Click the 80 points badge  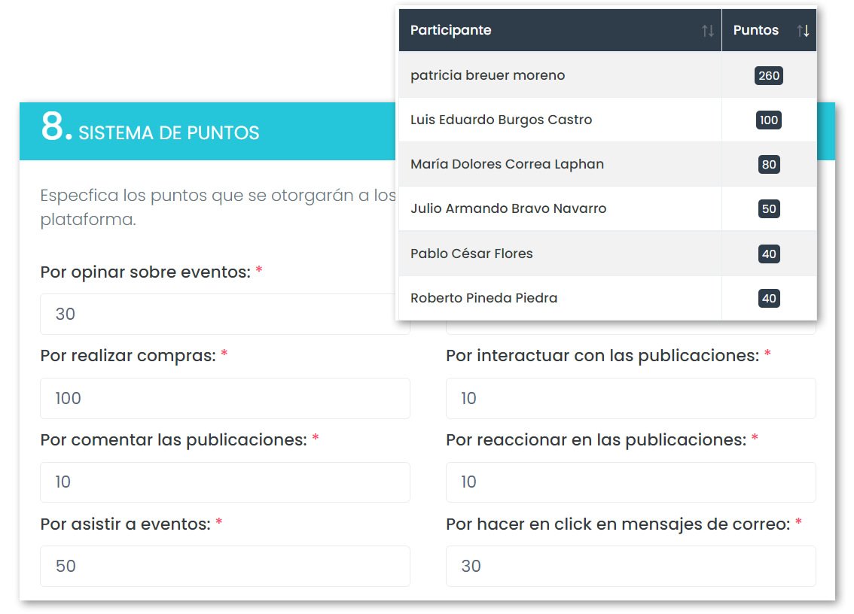[x=768, y=165]
